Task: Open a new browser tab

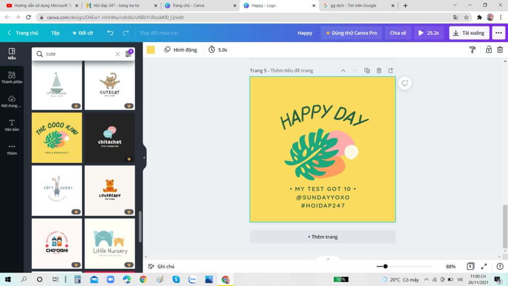Action: point(405,5)
